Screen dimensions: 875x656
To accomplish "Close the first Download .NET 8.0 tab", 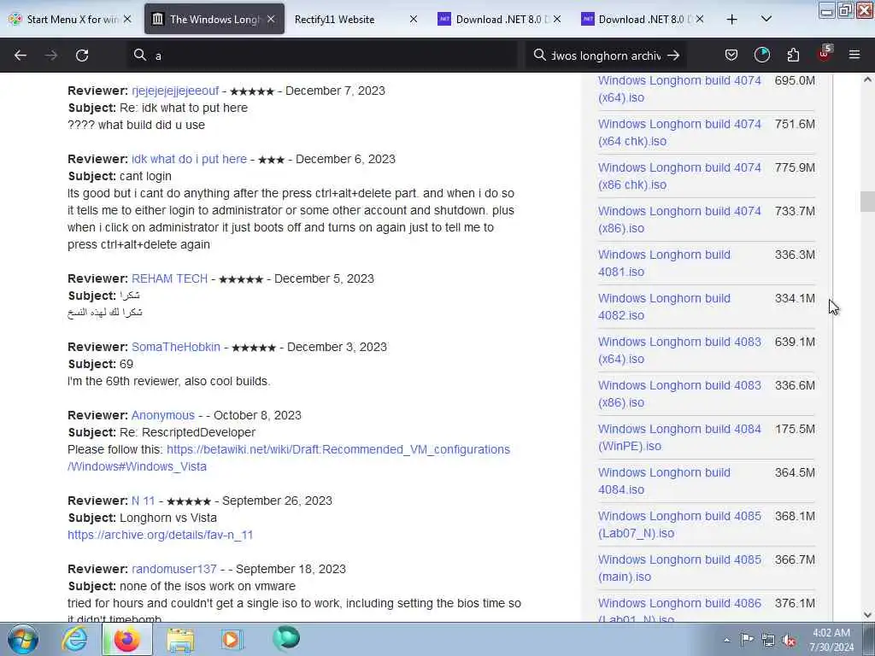I will coord(556,19).
